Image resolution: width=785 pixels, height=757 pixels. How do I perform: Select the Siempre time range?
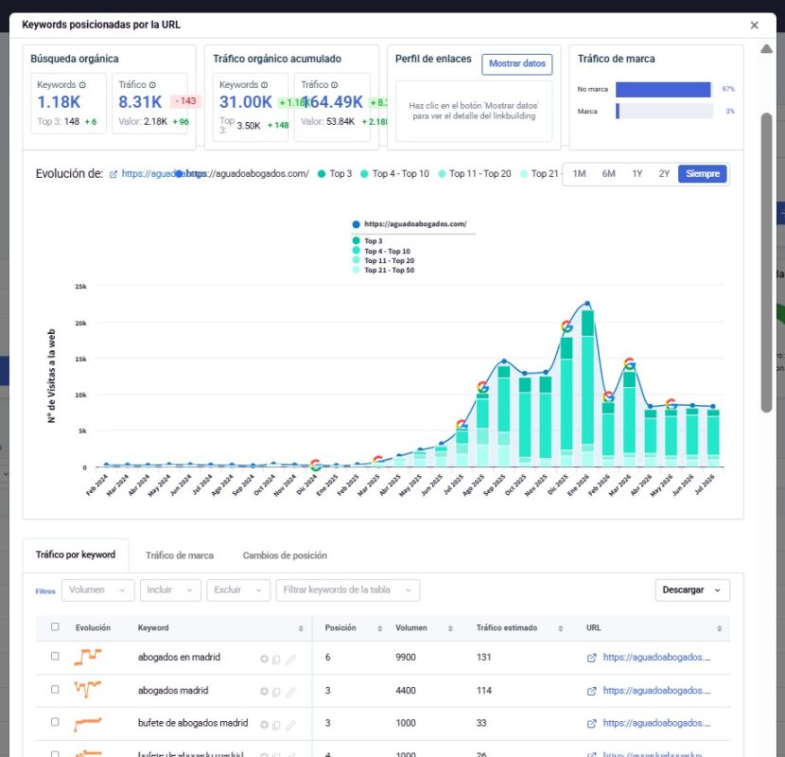(x=703, y=174)
